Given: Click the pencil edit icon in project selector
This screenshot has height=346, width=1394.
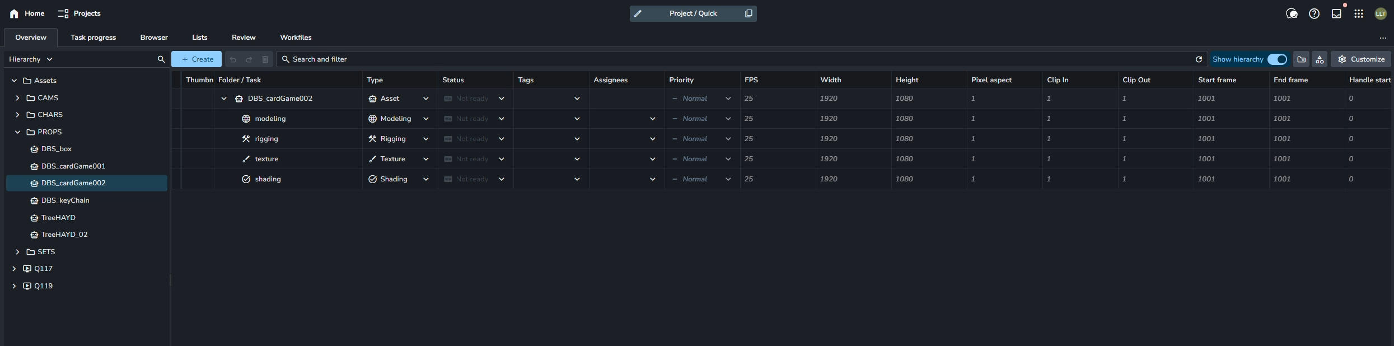Looking at the screenshot, I should [x=638, y=13].
